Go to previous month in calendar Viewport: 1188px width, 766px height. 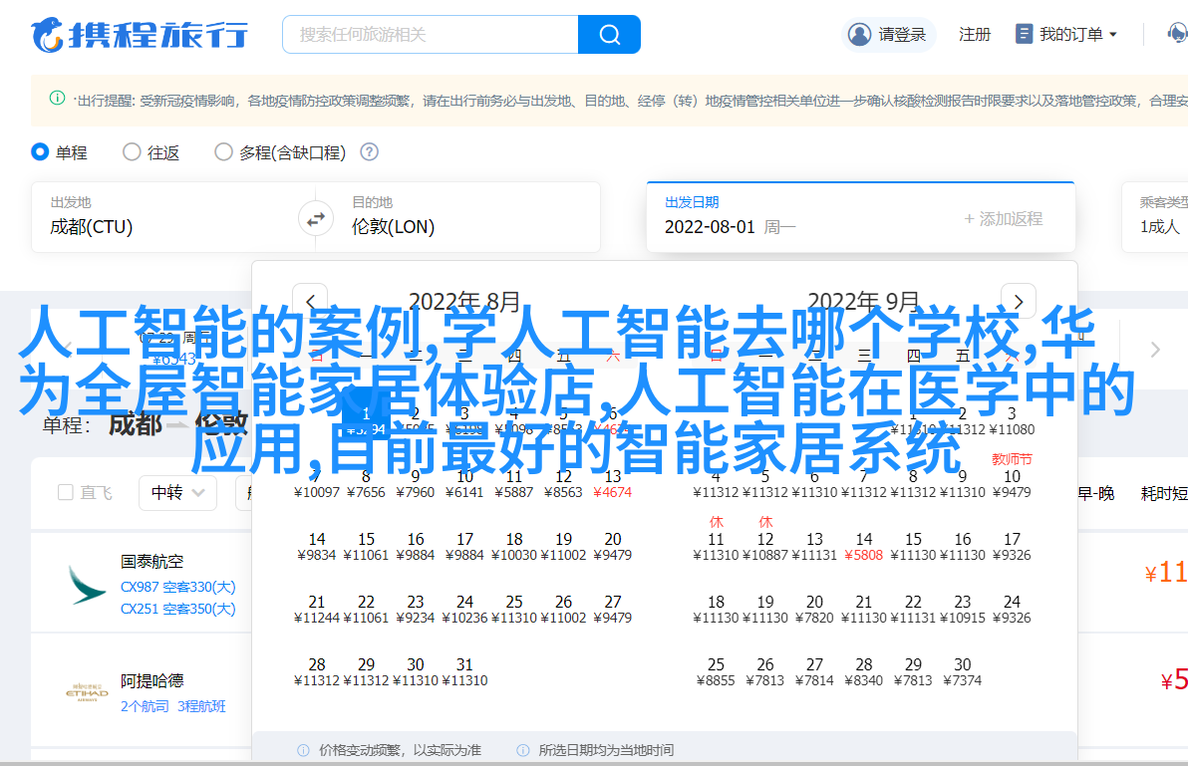tap(310, 302)
